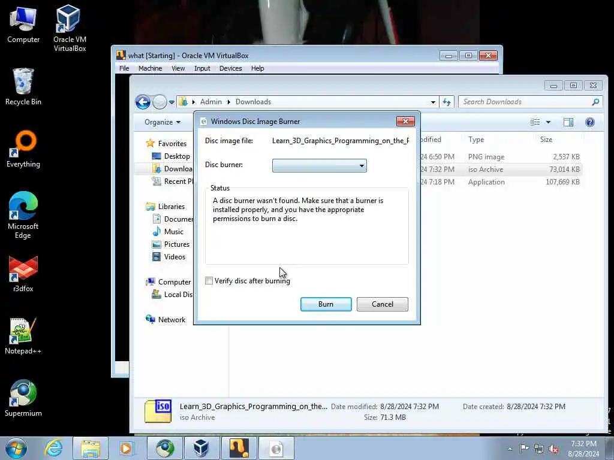Click the Search Downloads field
Image resolution: width=614 pixels, height=460 pixels.
point(530,102)
